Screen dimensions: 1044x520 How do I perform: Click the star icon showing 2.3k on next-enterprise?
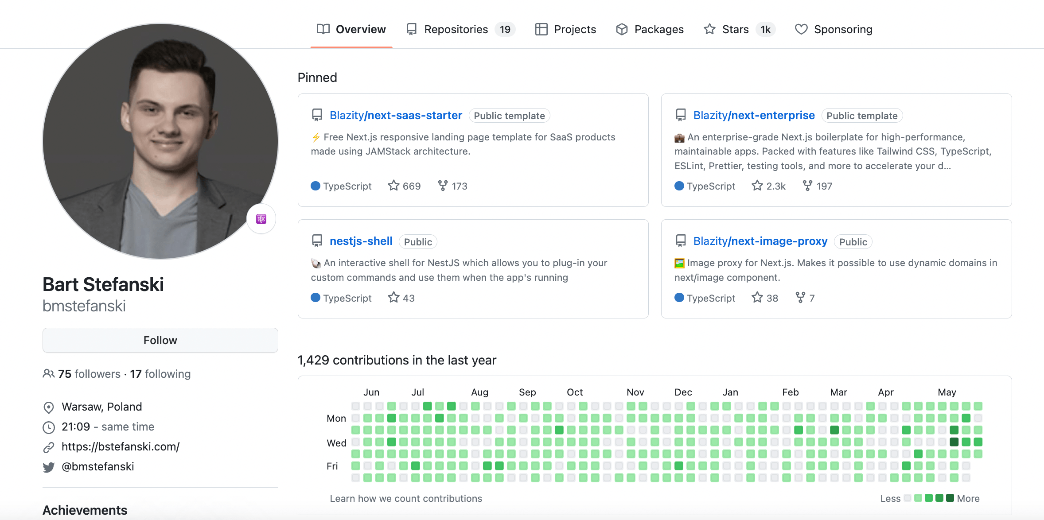point(756,186)
